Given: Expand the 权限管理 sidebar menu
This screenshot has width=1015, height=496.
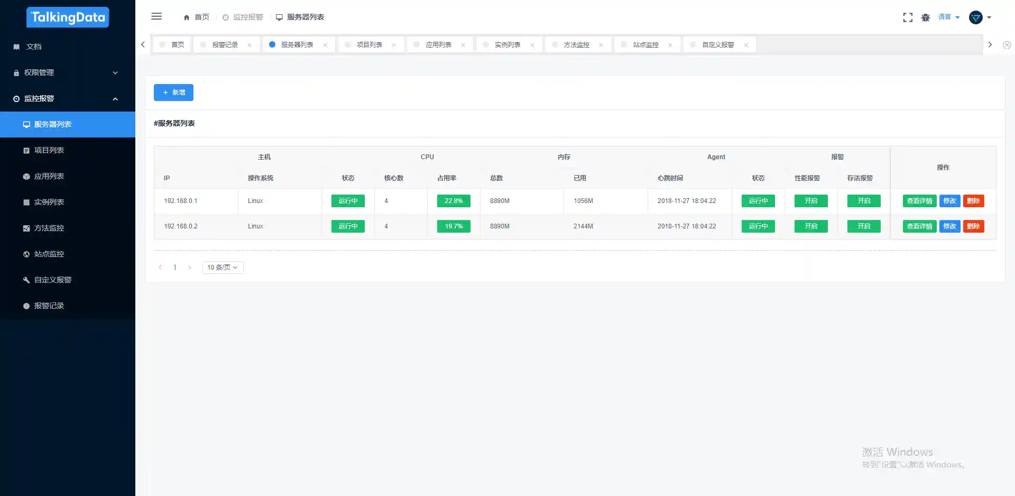Looking at the screenshot, I should point(68,72).
